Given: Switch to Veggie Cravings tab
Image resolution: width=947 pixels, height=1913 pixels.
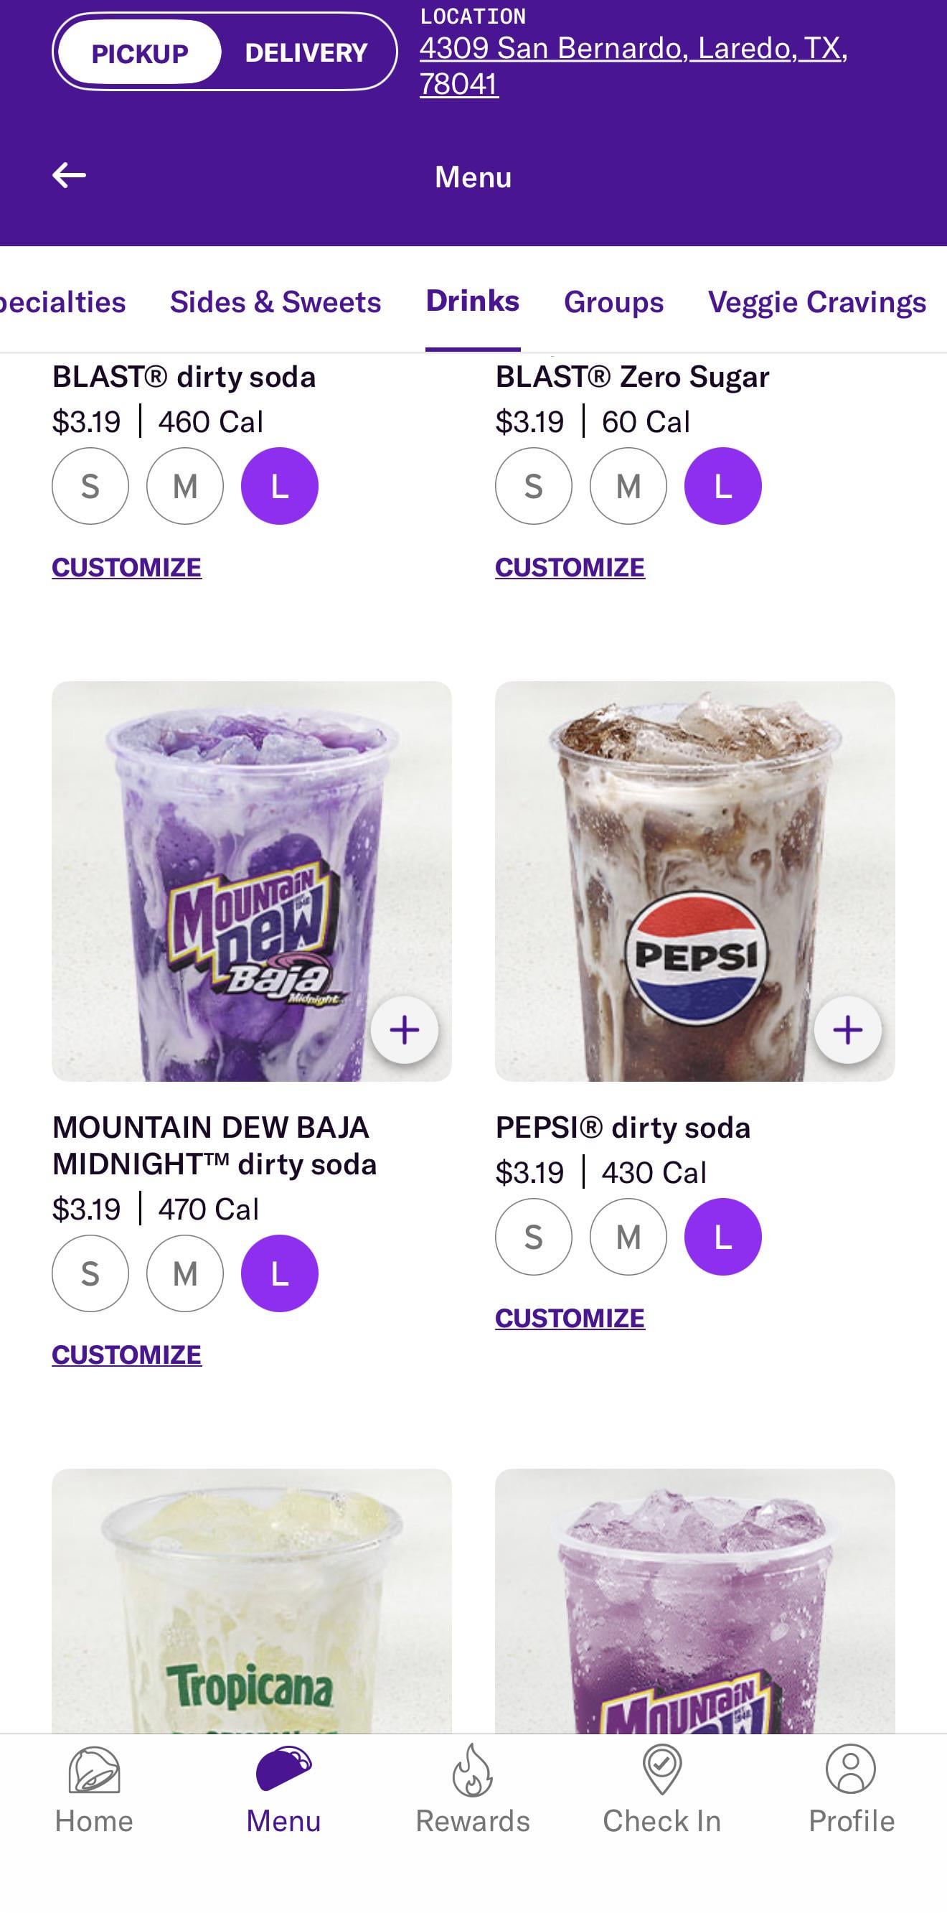Looking at the screenshot, I should click(816, 301).
